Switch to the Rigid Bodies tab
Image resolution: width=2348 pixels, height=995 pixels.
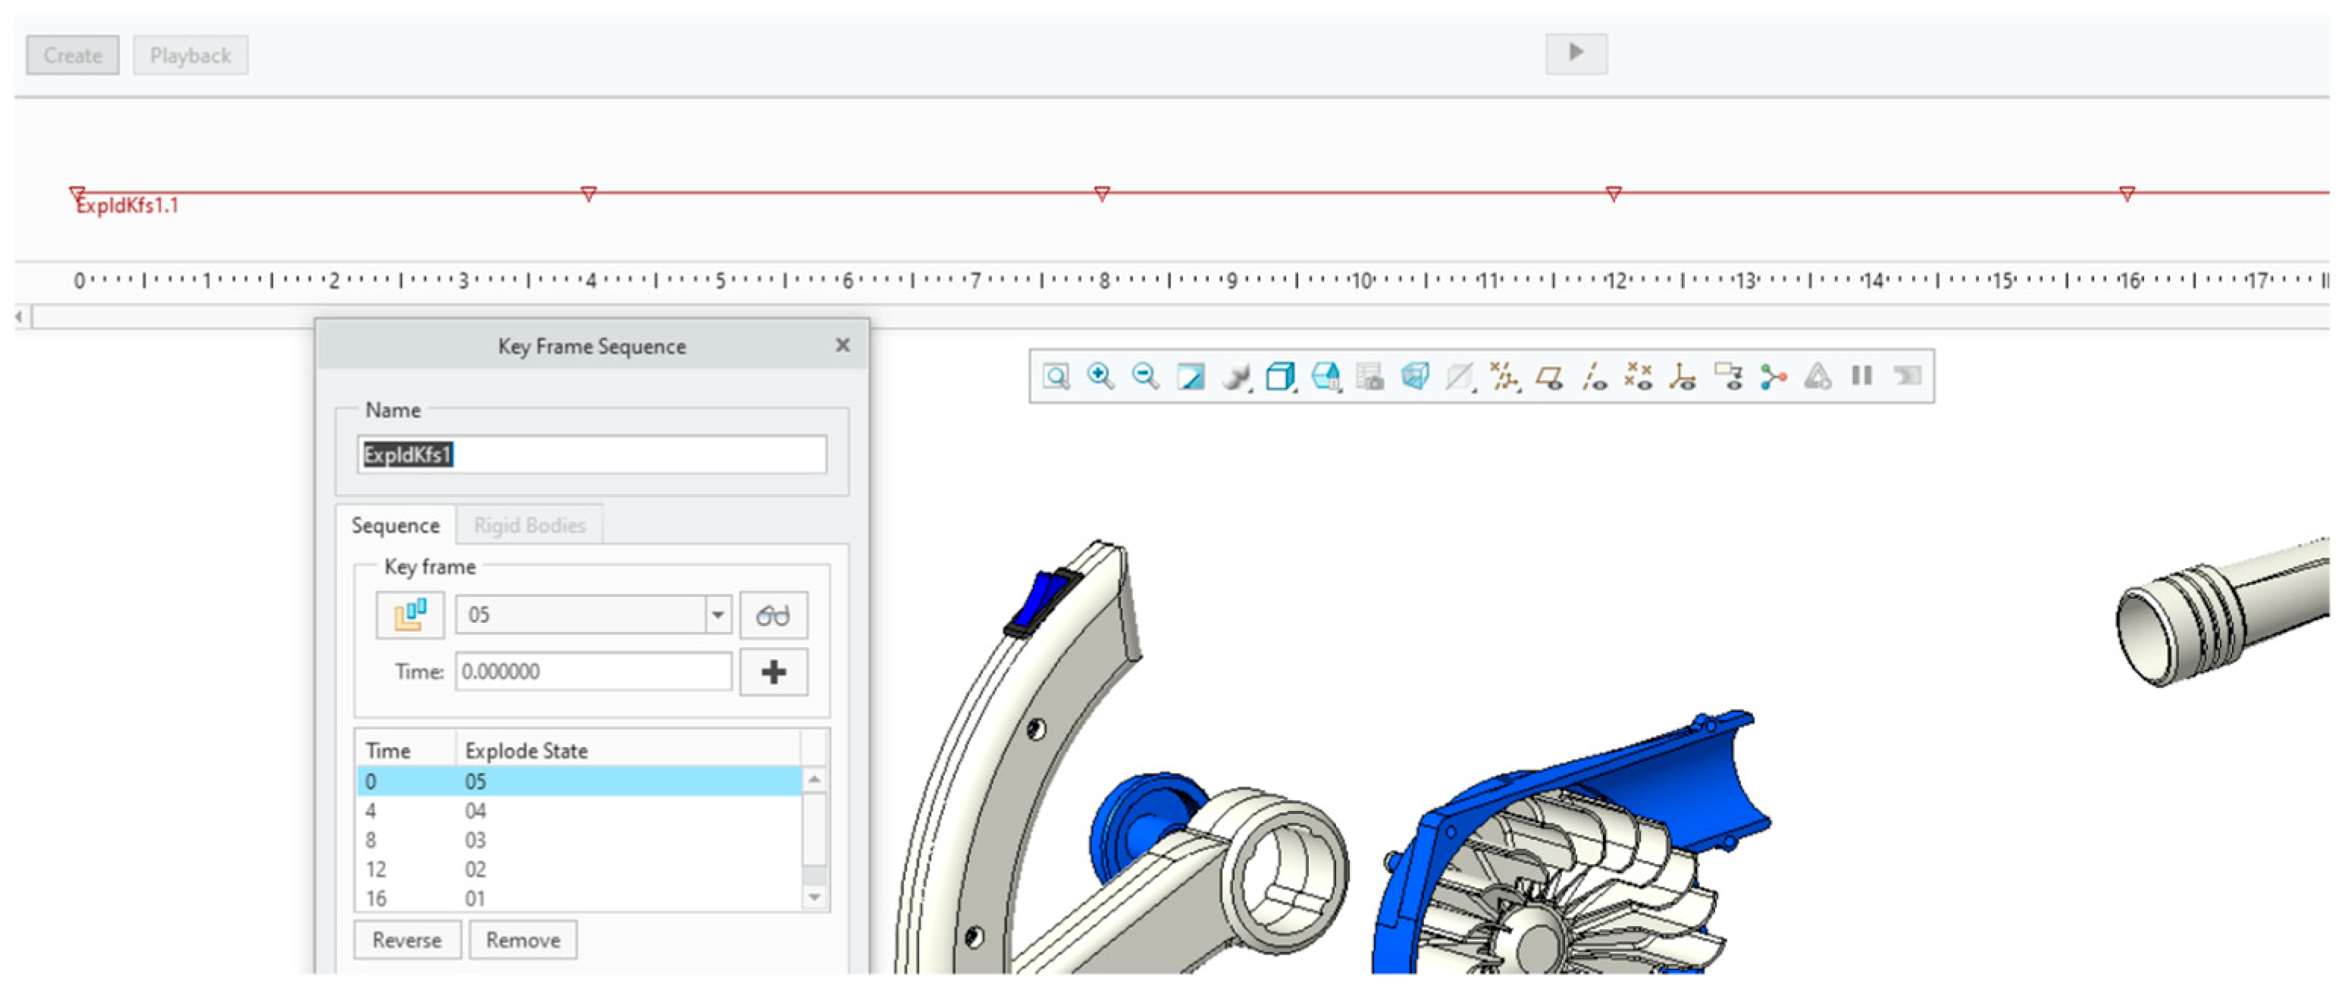(529, 526)
